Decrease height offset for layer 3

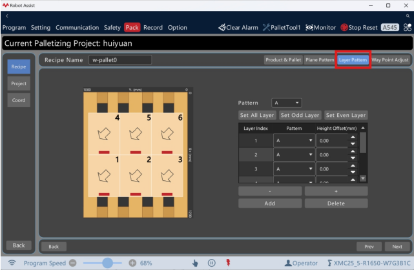(353, 172)
